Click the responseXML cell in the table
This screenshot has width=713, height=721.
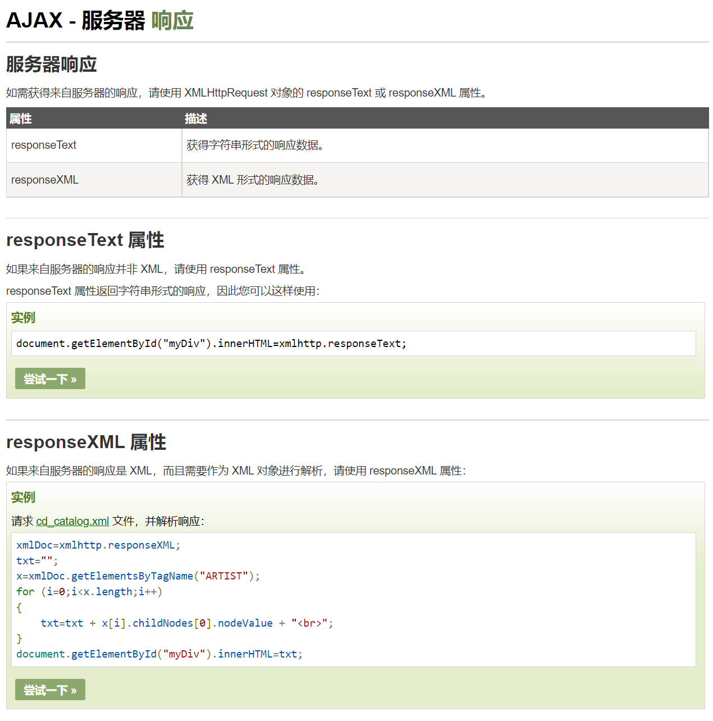click(94, 180)
